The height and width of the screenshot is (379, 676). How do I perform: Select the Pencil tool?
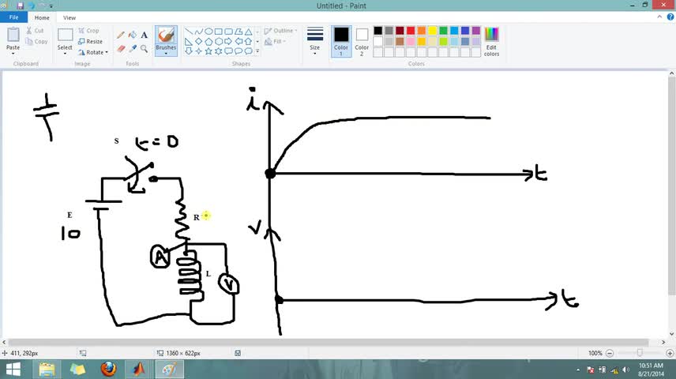click(121, 35)
